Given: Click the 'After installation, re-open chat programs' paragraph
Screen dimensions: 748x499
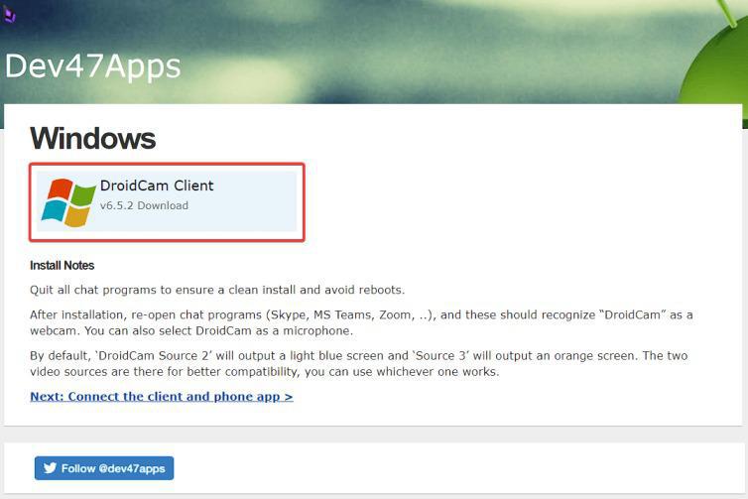Looking at the screenshot, I should [361, 322].
